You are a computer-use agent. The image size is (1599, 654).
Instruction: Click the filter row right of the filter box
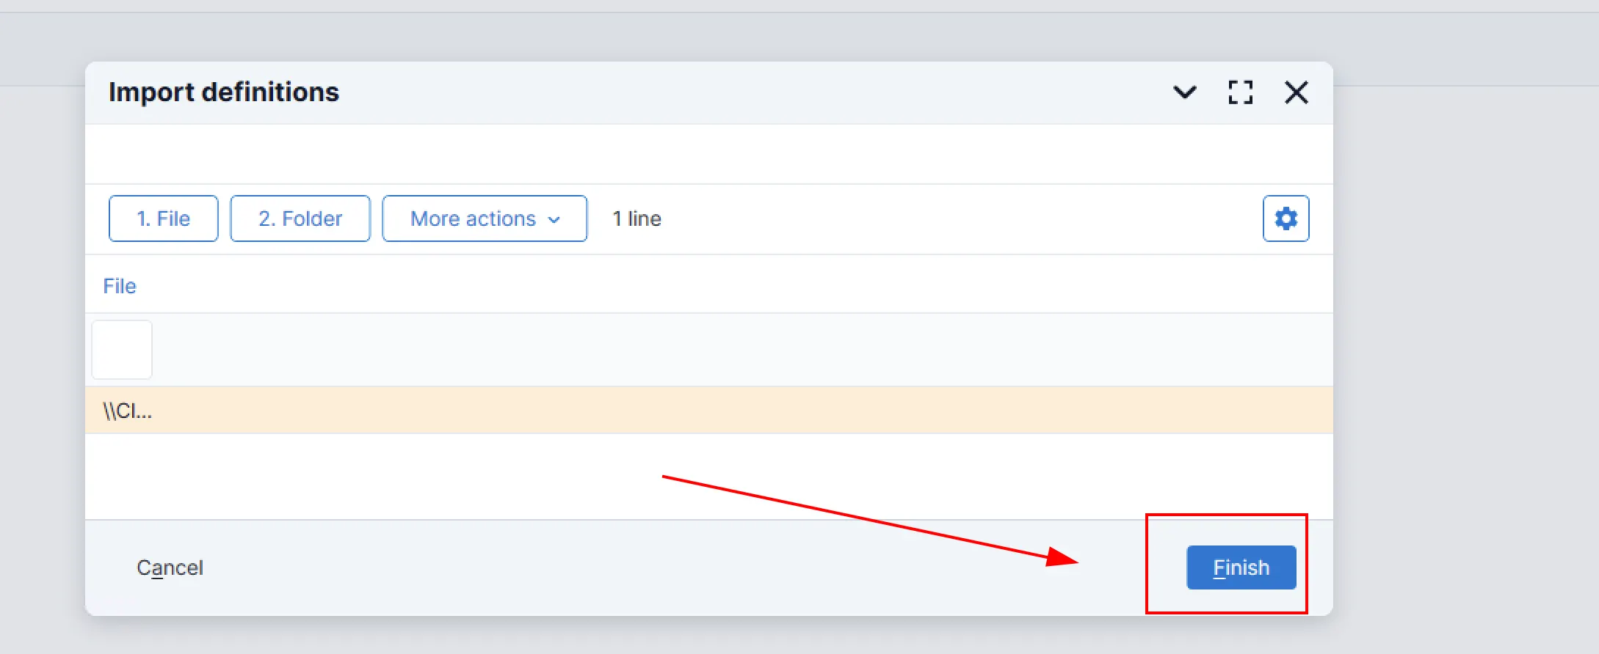(x=734, y=350)
